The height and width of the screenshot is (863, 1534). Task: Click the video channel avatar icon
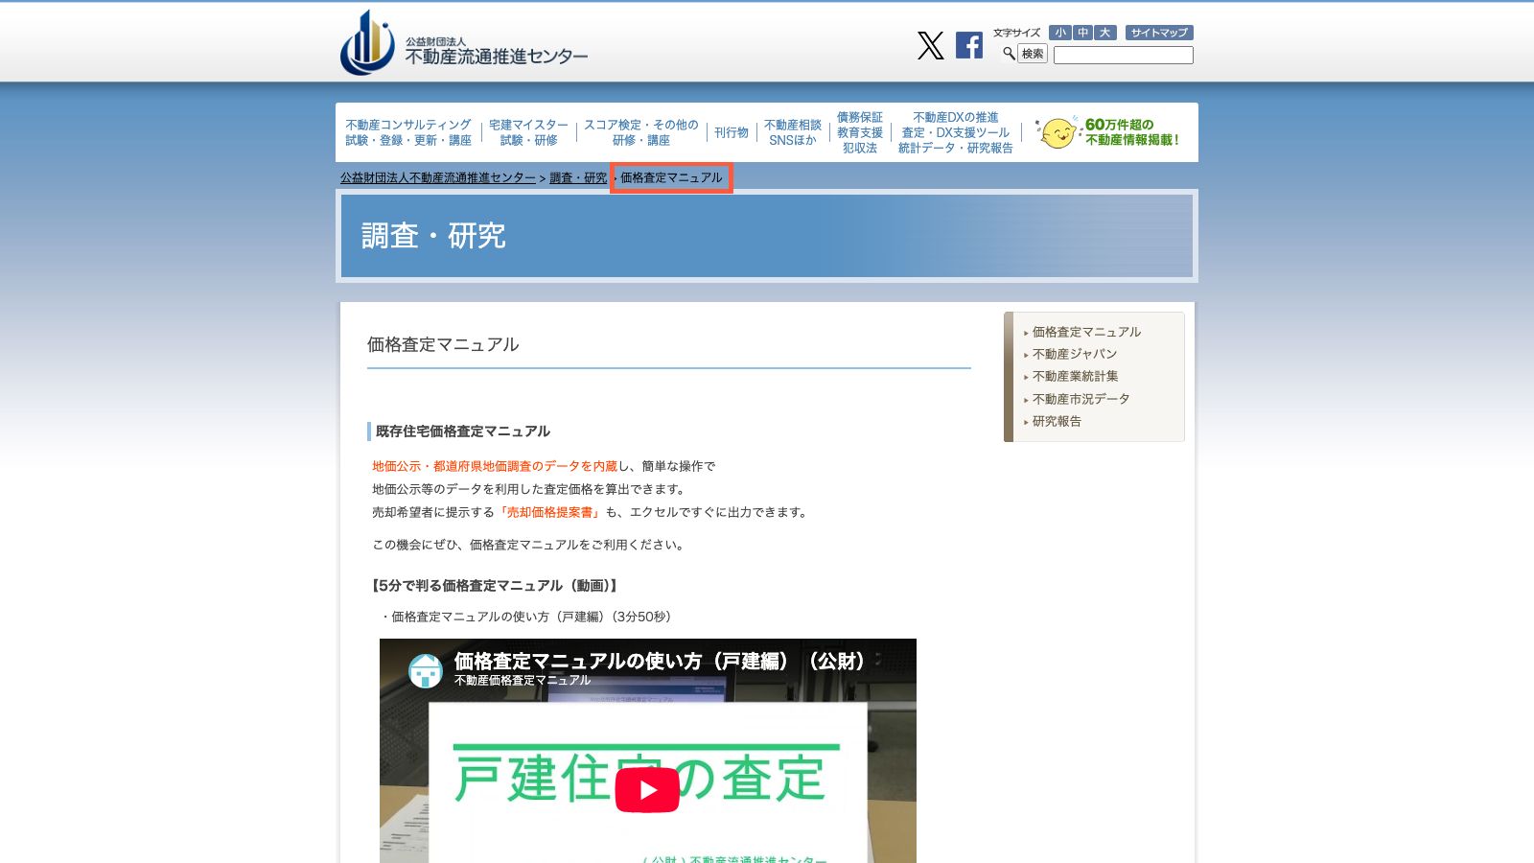426,670
